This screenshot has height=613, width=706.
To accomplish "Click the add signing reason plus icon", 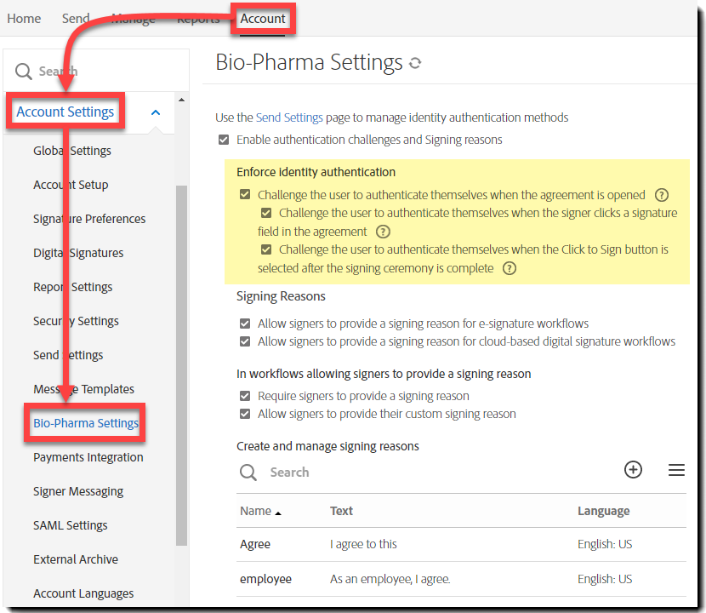I will pyautogui.click(x=633, y=470).
